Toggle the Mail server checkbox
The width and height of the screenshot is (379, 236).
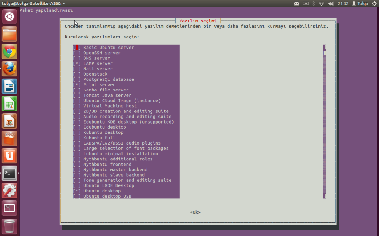pos(77,69)
